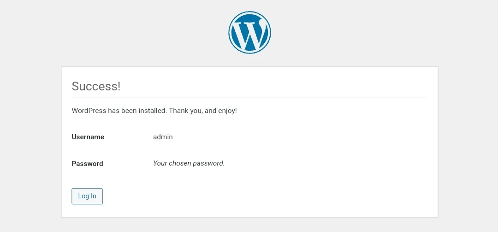Click the admin username value
Screen dimensions: 498x232
[163, 137]
